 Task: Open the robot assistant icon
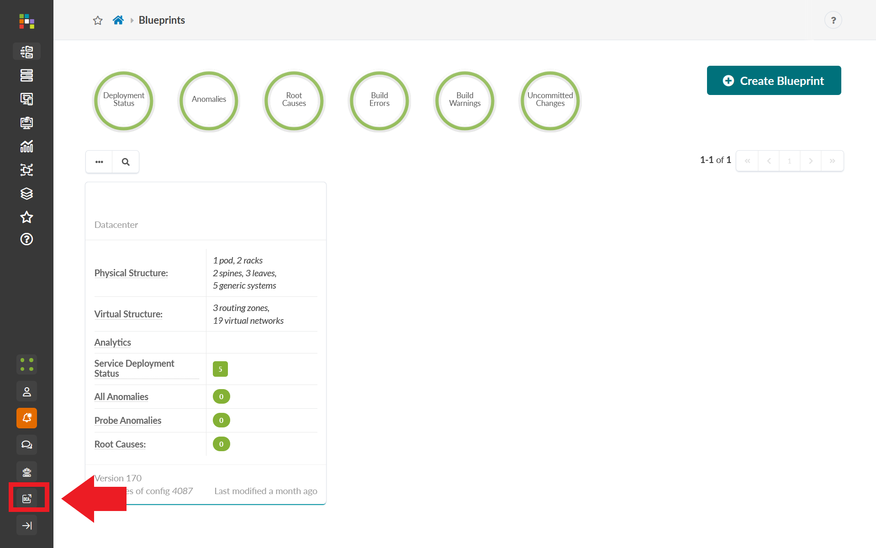(26, 472)
